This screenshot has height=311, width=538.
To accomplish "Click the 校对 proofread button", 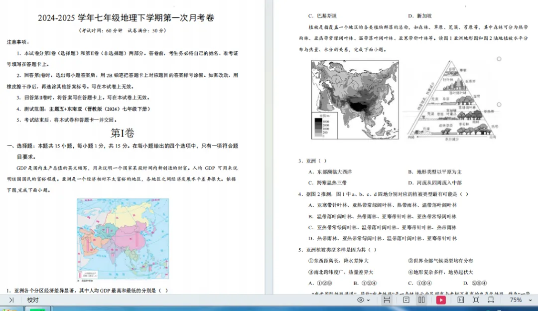I will pyautogui.click(x=32, y=300).
